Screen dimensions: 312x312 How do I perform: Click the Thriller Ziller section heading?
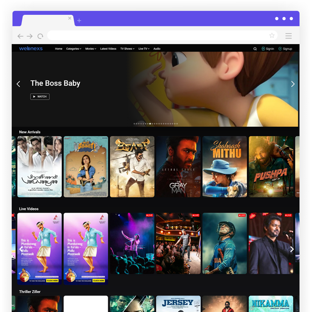[x=30, y=291]
